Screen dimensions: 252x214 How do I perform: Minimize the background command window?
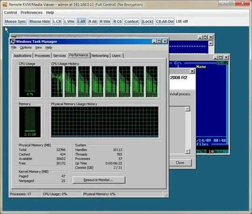[200, 37]
